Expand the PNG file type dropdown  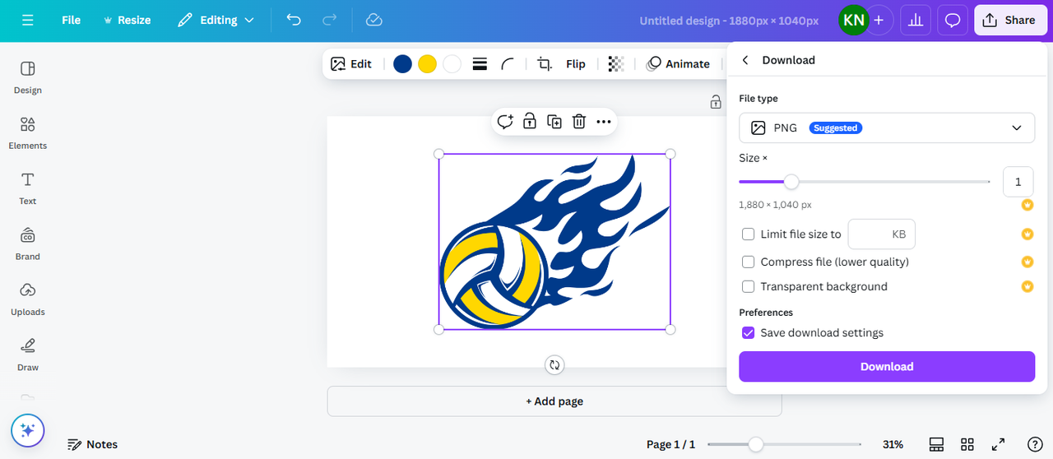point(887,128)
